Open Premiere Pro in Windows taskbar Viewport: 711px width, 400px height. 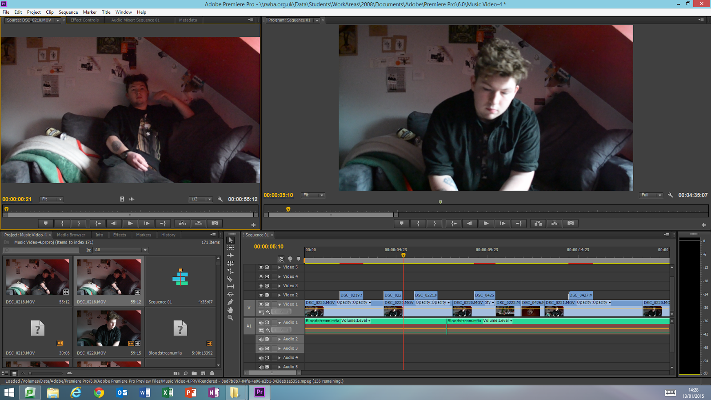[x=260, y=392]
